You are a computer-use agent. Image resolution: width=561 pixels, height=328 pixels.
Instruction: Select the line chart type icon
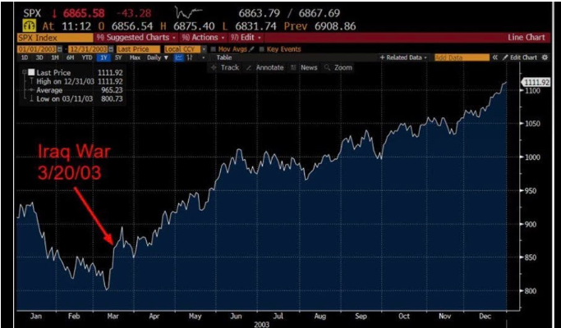[x=179, y=57]
